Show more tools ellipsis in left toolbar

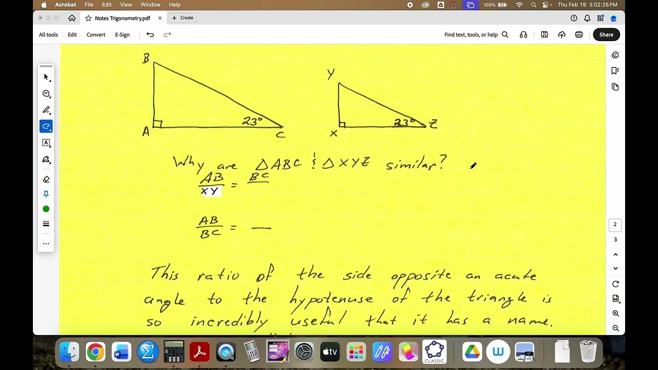tap(46, 244)
